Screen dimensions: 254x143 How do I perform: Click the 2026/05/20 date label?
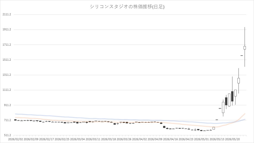pyautogui.click(x=232, y=139)
